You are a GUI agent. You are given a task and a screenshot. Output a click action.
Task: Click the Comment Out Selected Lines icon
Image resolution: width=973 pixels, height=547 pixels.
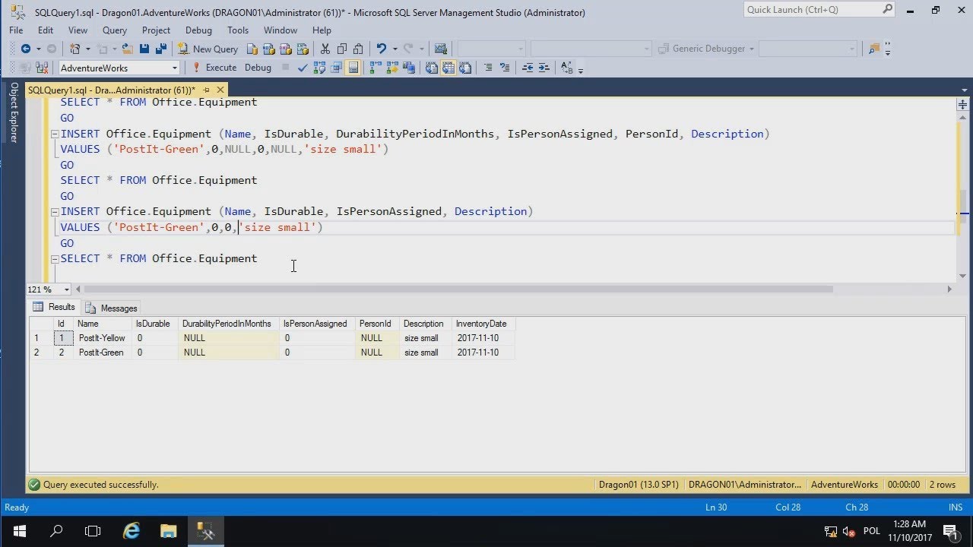pyautogui.click(x=487, y=68)
